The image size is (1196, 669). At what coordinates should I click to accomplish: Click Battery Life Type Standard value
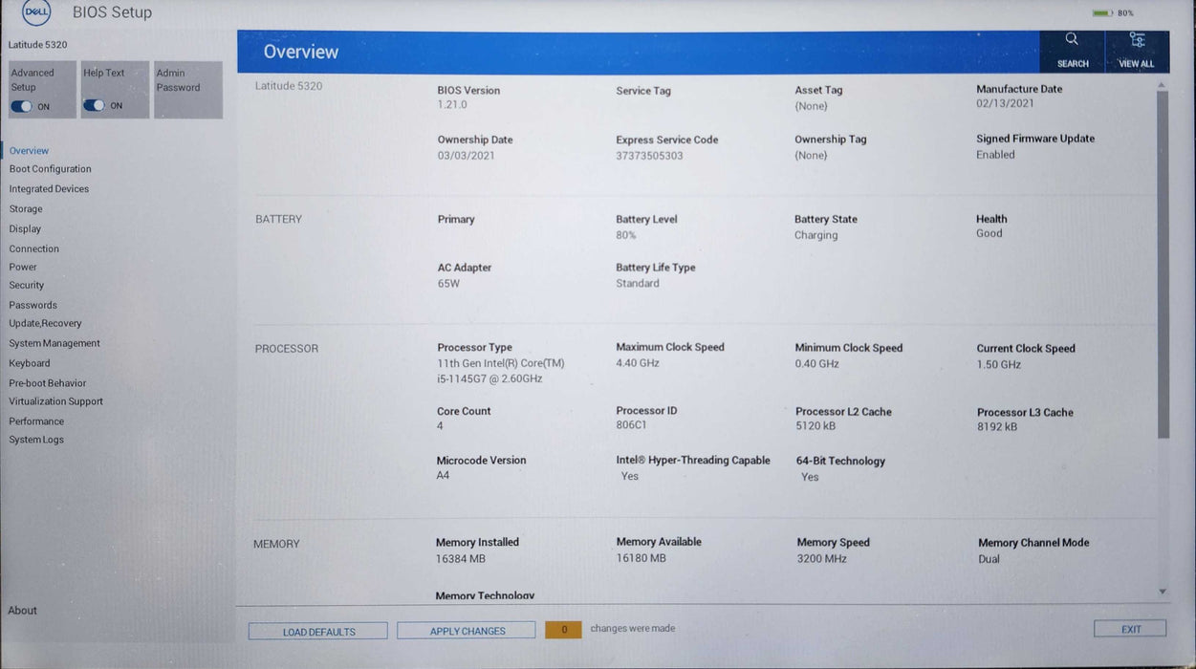[638, 284]
